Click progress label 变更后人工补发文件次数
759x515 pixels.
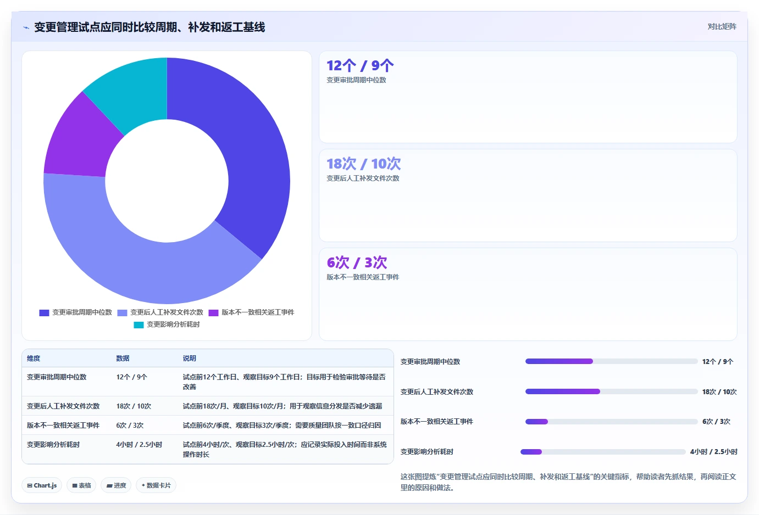(x=437, y=392)
